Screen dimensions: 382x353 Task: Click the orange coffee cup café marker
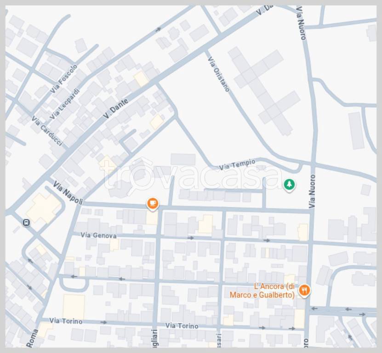tap(152, 203)
